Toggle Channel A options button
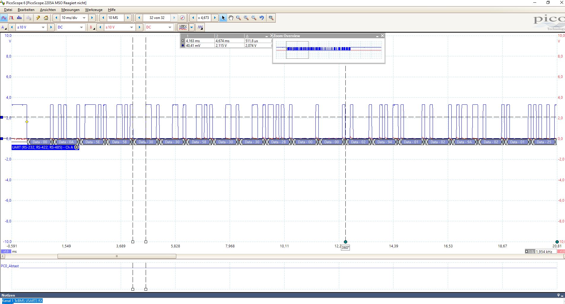The image size is (565, 304). coord(4,27)
